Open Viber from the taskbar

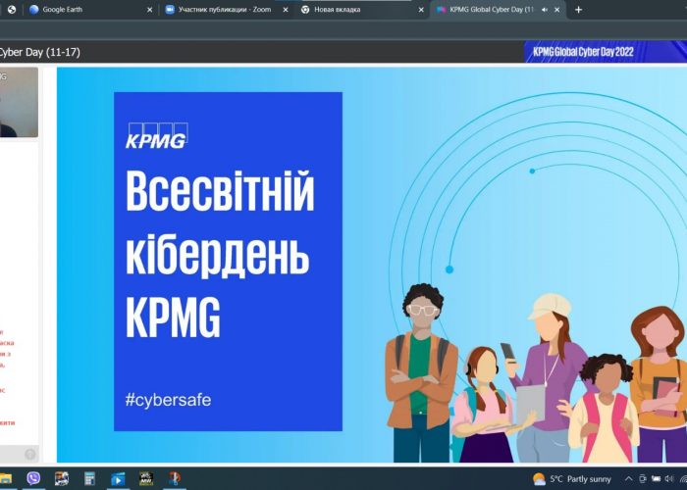tap(33, 479)
